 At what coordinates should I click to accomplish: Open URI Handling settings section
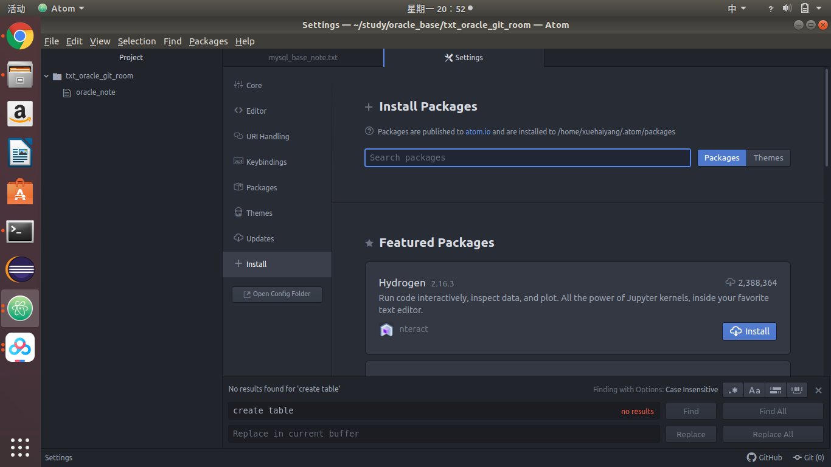click(277, 136)
